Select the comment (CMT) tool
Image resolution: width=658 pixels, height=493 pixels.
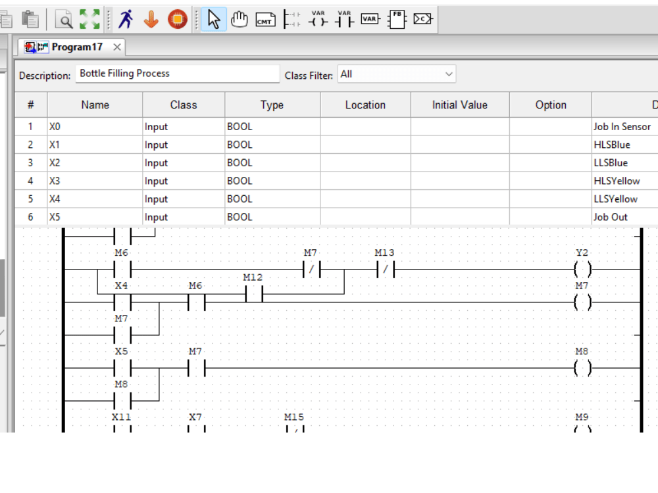tap(265, 19)
